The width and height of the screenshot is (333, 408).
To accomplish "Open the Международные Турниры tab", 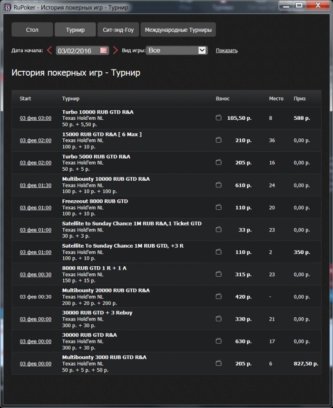I will 178,29.
